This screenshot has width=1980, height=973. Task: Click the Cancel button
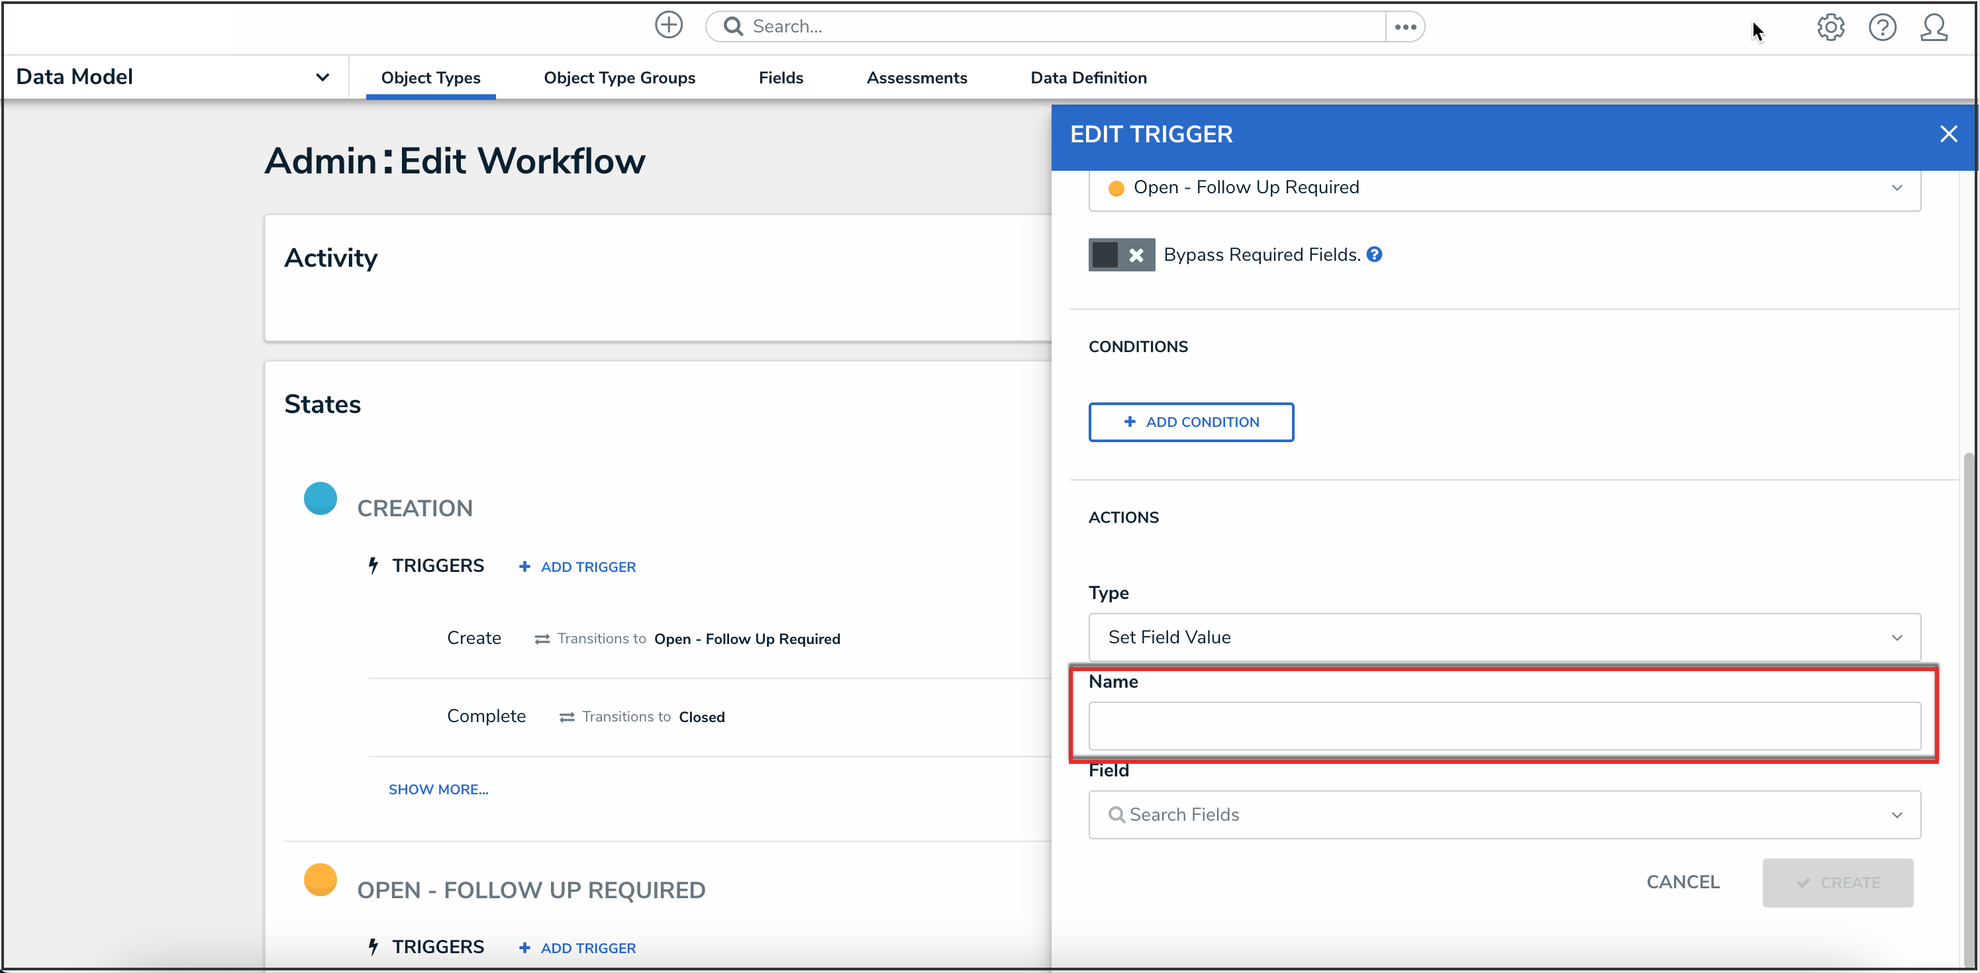point(1682,882)
